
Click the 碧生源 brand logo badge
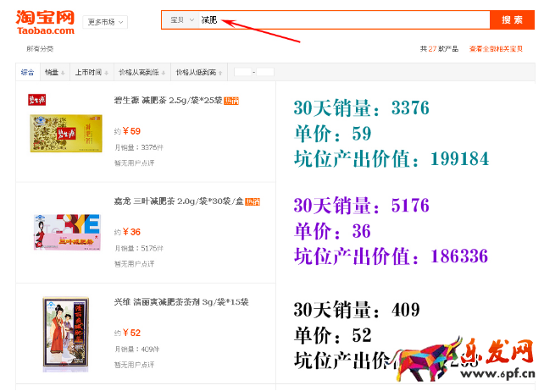click(37, 101)
